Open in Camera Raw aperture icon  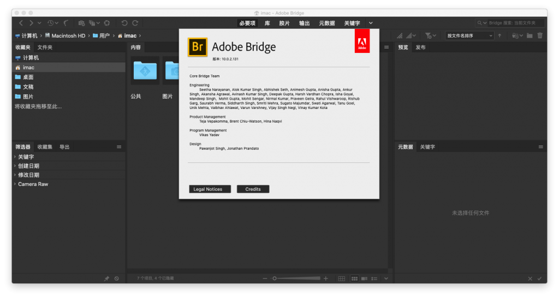click(x=107, y=23)
